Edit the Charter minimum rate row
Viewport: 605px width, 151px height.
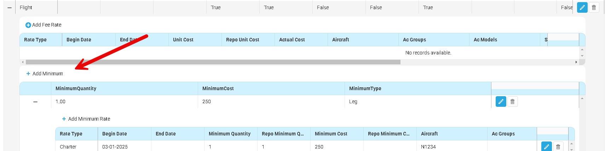coord(546,146)
